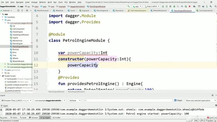
Task: Click the red Stop button in toolbar
Action: [190, 6]
